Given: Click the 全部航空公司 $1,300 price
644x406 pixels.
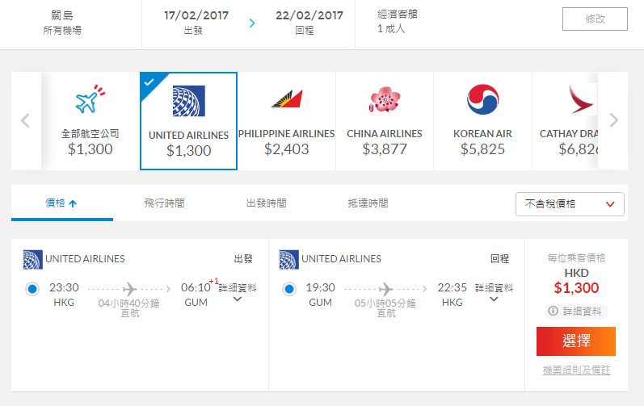Looking at the screenshot, I should [90, 149].
